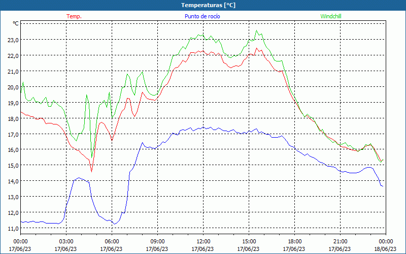Click the "14,0" y-axis value

tap(14, 181)
